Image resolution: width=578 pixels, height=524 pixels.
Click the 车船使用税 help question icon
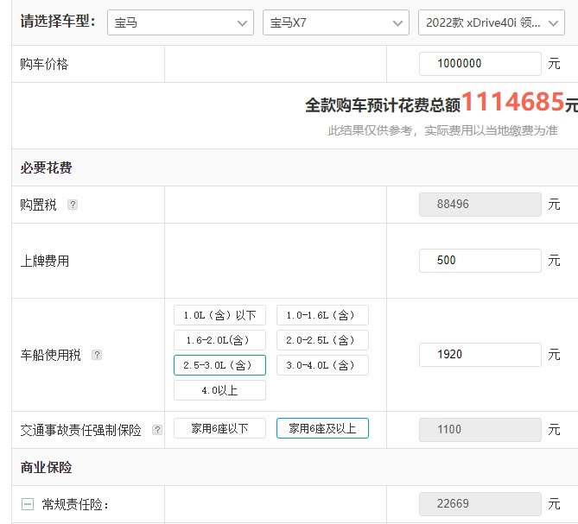coord(97,355)
